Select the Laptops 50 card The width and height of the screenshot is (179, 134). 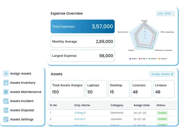coord(96,89)
